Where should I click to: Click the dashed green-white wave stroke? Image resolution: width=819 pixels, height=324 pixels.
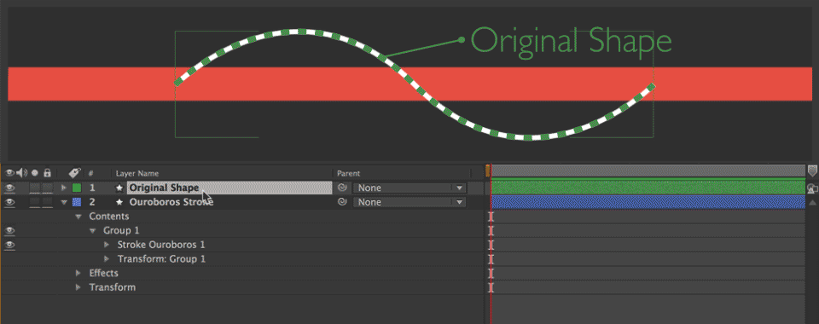tap(415, 85)
